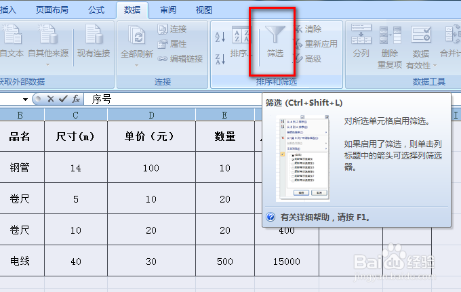Image resolution: width=461 pixels, height=292 pixels.
Task: Switch to the View (视图) tab
Action: pyautogui.click(x=204, y=10)
